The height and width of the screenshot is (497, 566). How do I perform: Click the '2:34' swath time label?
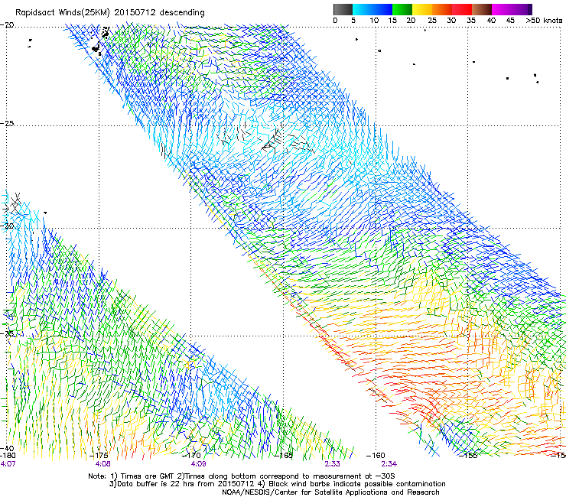click(389, 464)
